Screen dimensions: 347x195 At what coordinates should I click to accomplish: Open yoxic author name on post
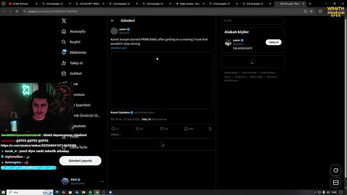tap(123, 29)
